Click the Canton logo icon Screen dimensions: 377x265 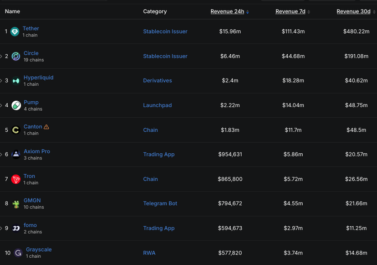(16, 130)
